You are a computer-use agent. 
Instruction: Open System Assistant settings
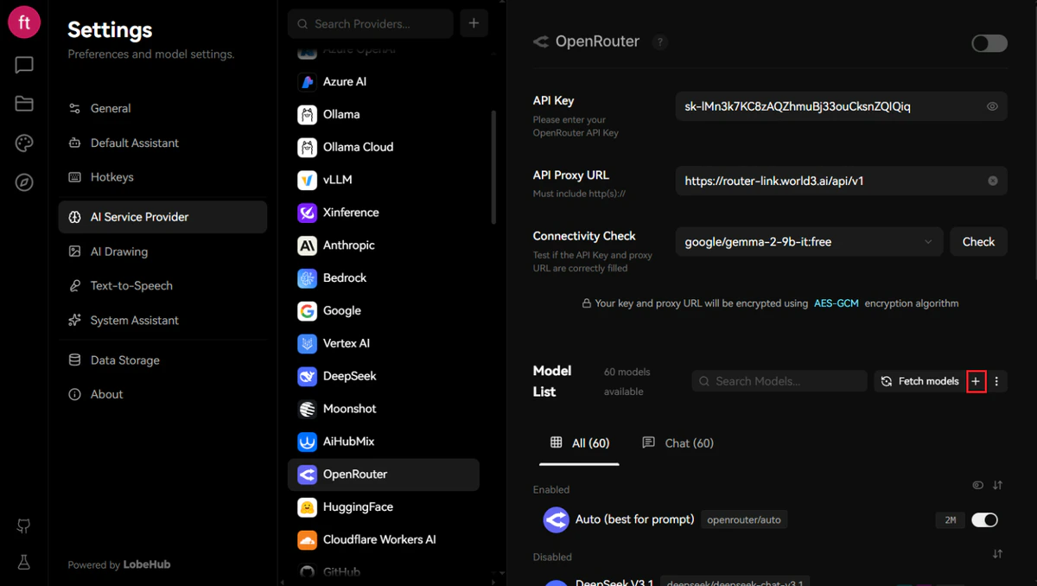[162, 320]
